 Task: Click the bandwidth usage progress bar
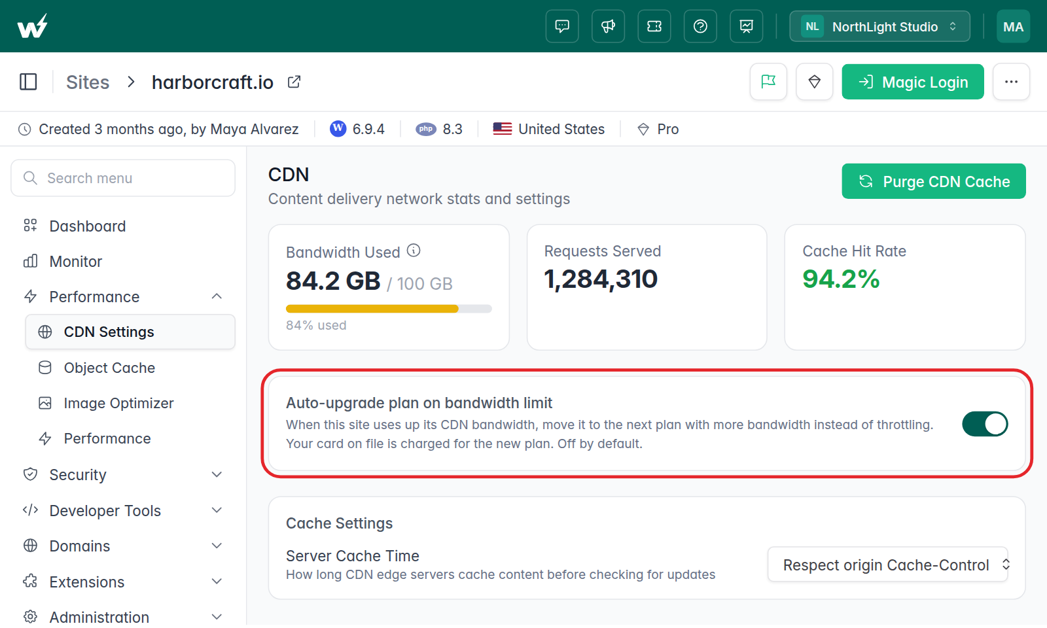(x=389, y=309)
